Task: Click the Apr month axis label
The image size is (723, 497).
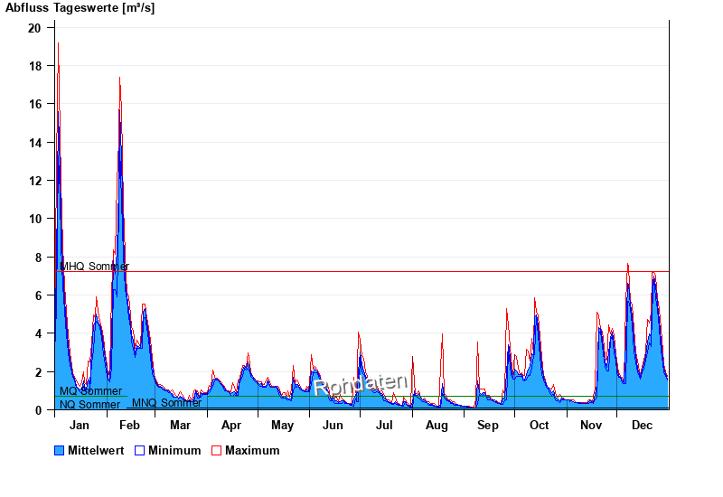Action: pyautogui.click(x=231, y=426)
